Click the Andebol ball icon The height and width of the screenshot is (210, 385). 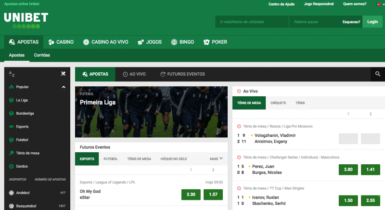11,193
